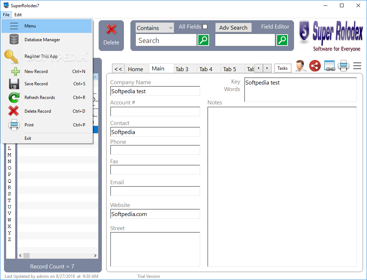The width and height of the screenshot is (367, 280).
Task: Run search with first green magnifier icon
Action: point(203,40)
